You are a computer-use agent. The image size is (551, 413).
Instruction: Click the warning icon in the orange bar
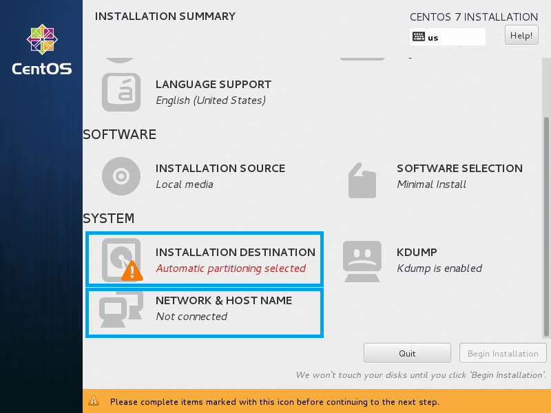tap(94, 401)
